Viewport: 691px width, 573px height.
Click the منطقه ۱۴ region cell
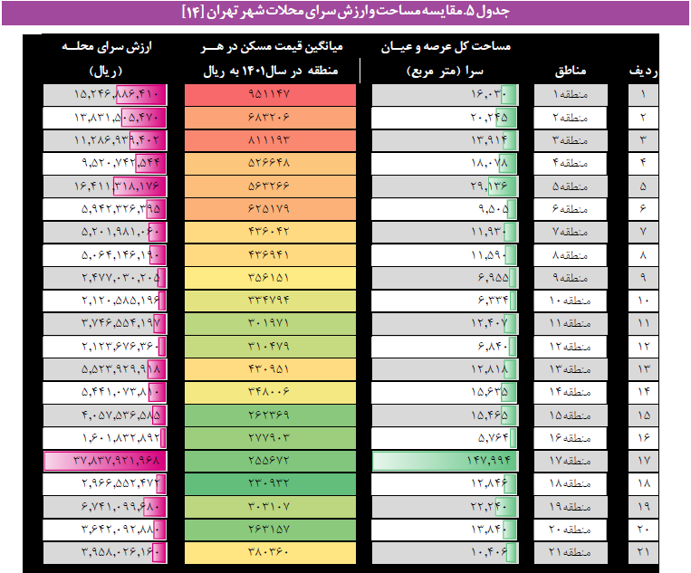pyautogui.click(x=569, y=391)
